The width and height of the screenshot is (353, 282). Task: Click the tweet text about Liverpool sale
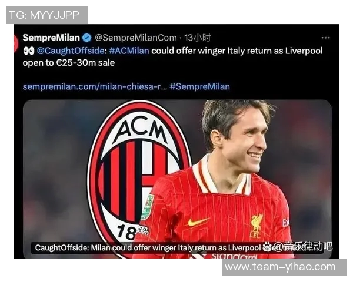pyautogui.click(x=172, y=57)
